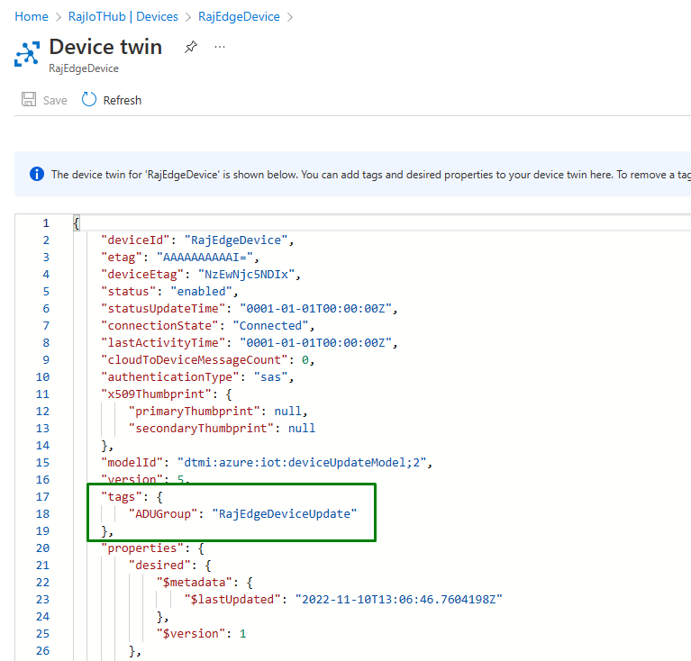Click the $lastUpdated timestamp value

click(x=398, y=600)
